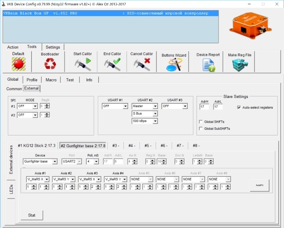Select the #3 device tab
Image resolution: width=284 pixels, height=228 pixels.
click(x=116, y=145)
